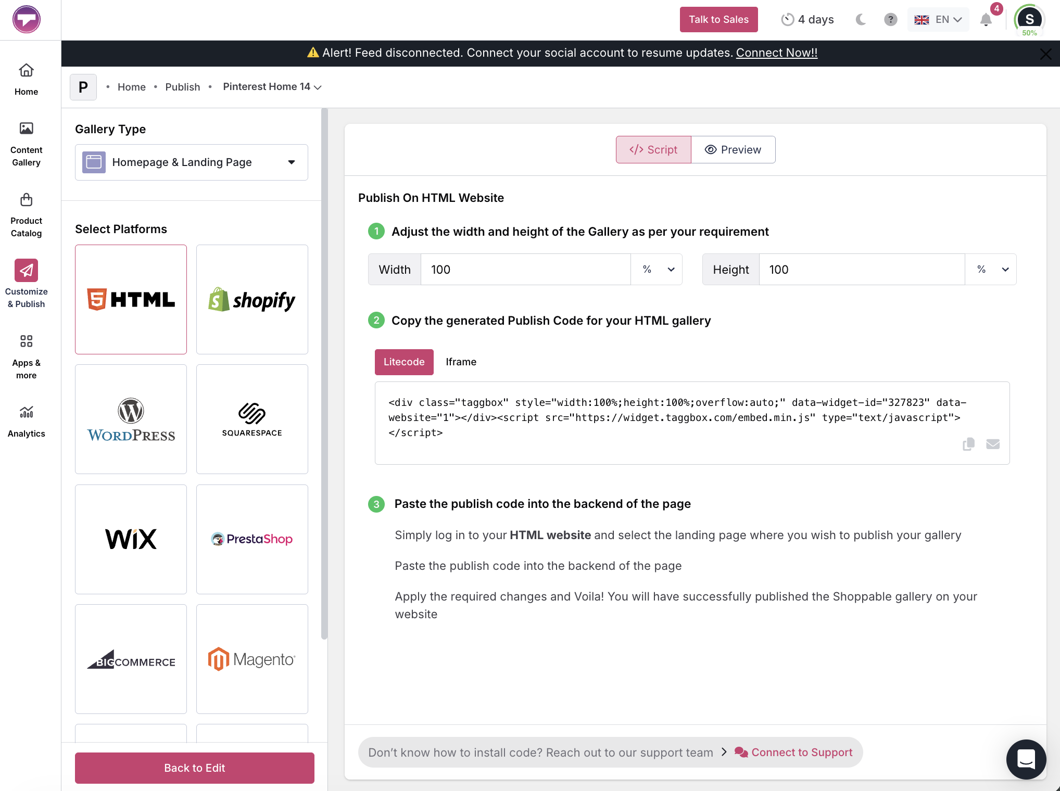
Task: Switch to the Preview tab
Action: (733, 150)
